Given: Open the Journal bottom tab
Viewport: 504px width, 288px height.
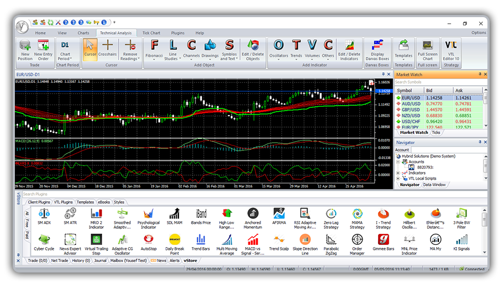Looking at the screenshot, I should [x=100, y=261].
